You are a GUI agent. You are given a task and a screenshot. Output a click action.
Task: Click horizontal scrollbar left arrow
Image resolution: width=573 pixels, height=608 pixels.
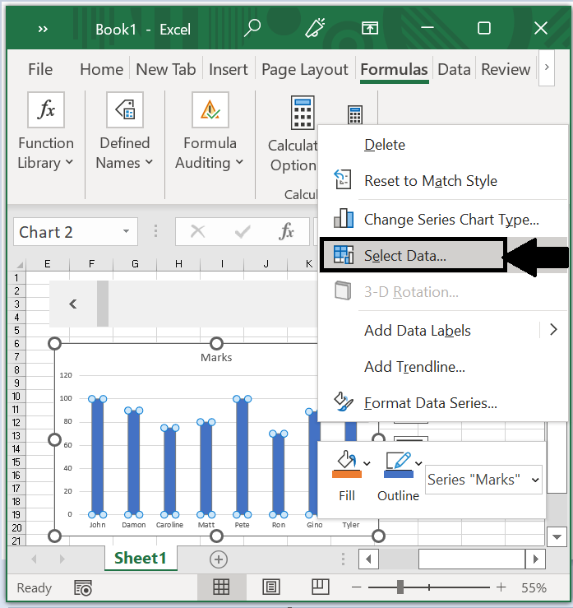pyautogui.click(x=368, y=559)
